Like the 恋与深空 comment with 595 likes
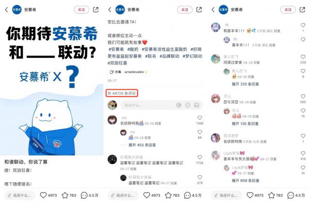This screenshot has height=205, width=310. click(x=303, y=96)
